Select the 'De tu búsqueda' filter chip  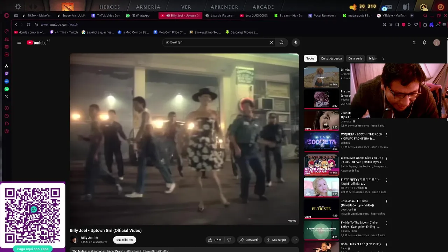point(331,58)
